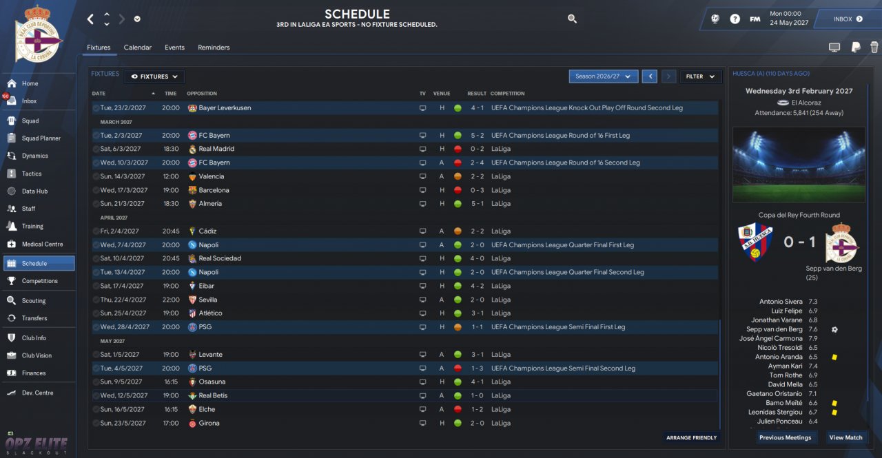Click the up/down stepper arrows in header
This screenshot has height=458, width=882.
pos(107,19)
